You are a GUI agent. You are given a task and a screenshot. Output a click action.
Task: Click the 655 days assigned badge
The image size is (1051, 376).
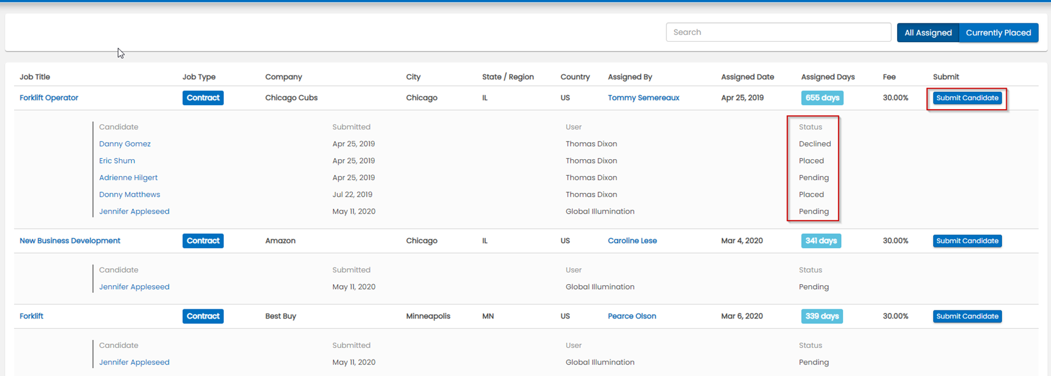click(x=822, y=98)
